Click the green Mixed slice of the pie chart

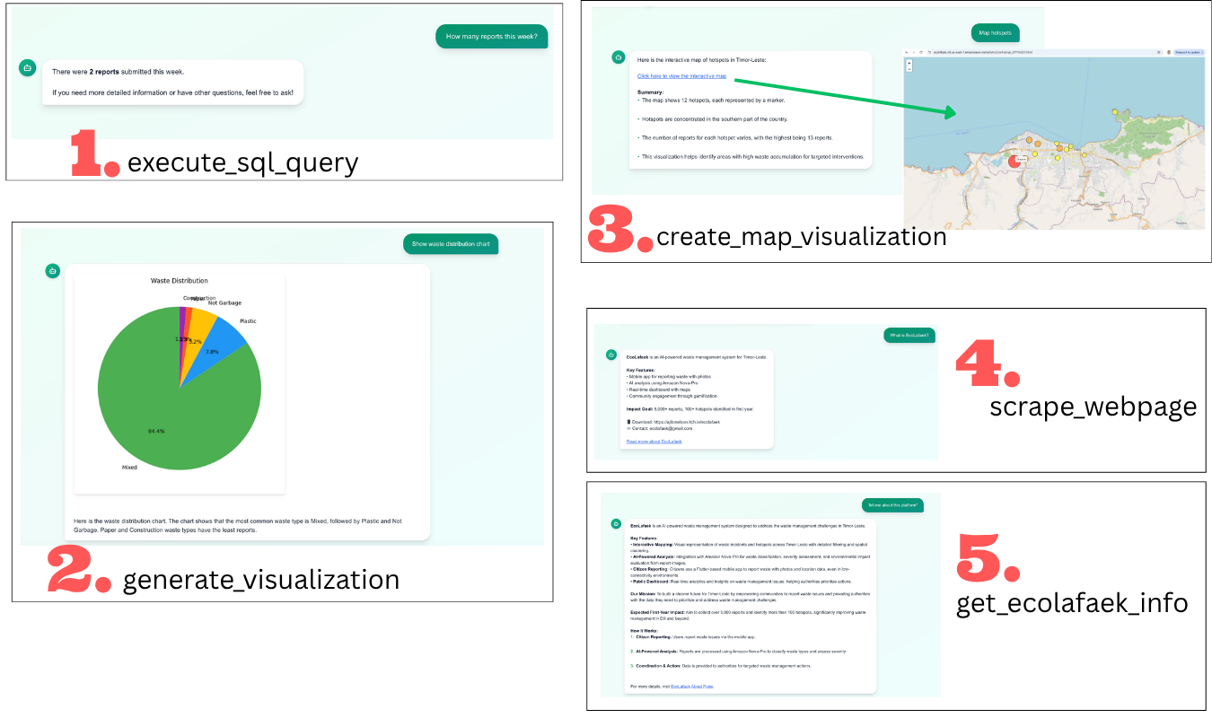coord(171,413)
